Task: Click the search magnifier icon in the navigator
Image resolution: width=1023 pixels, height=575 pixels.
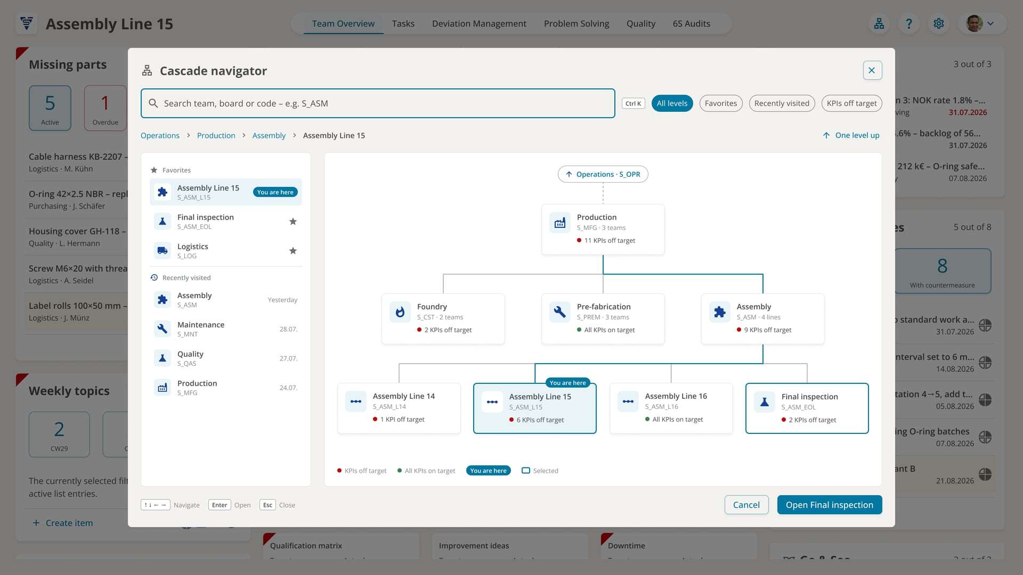Action: tap(153, 103)
